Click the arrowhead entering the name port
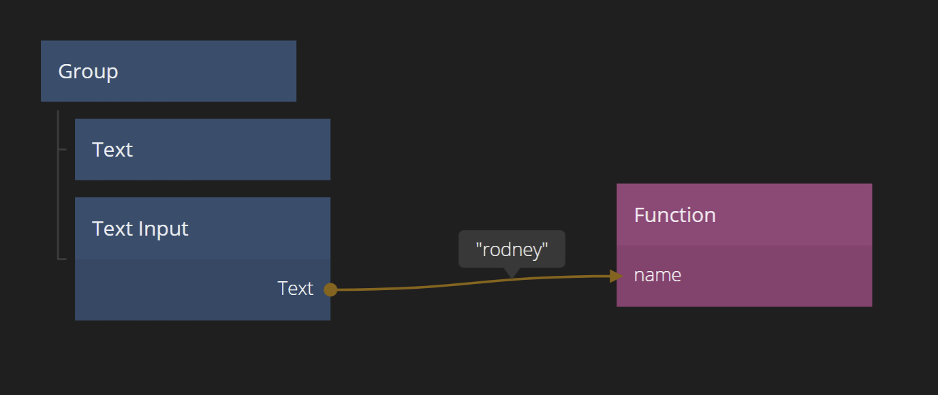The image size is (938, 395). tap(616, 276)
